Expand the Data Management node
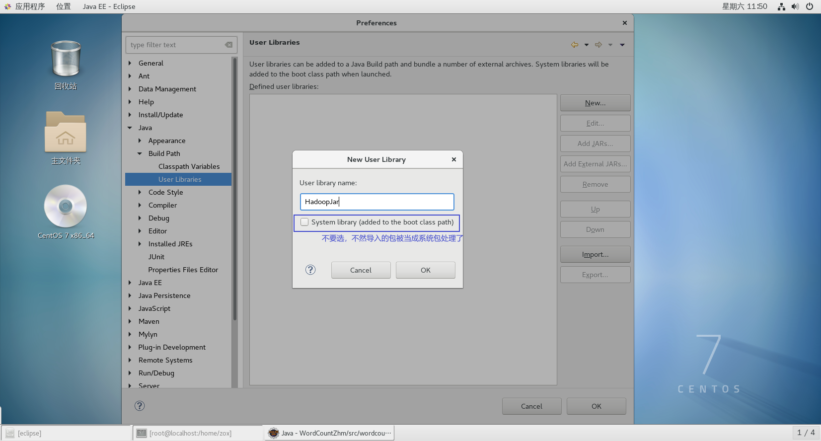Image resolution: width=821 pixels, height=441 pixels. tap(130, 89)
